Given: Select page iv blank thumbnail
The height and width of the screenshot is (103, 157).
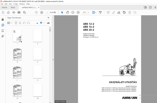Looking at the screenshot, I should (x=37, y=54).
